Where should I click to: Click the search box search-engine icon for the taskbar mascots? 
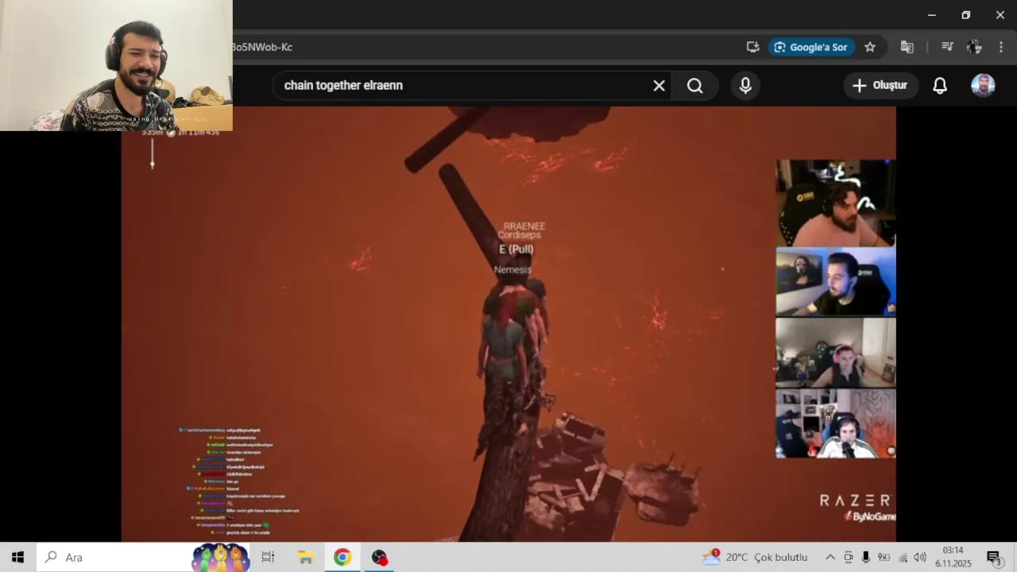click(221, 558)
